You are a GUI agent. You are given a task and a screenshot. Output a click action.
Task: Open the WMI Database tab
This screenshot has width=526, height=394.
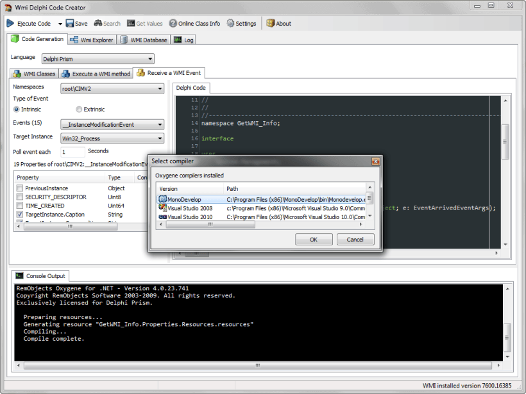pyautogui.click(x=144, y=40)
